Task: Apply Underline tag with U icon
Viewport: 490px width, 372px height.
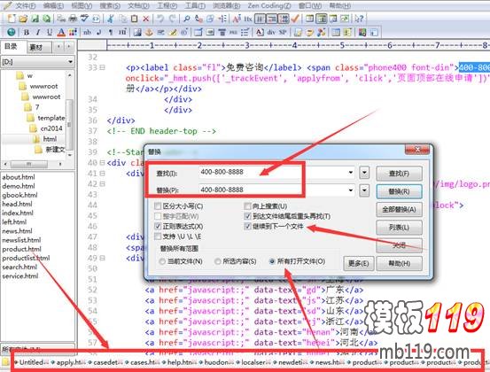Action: 50,32
